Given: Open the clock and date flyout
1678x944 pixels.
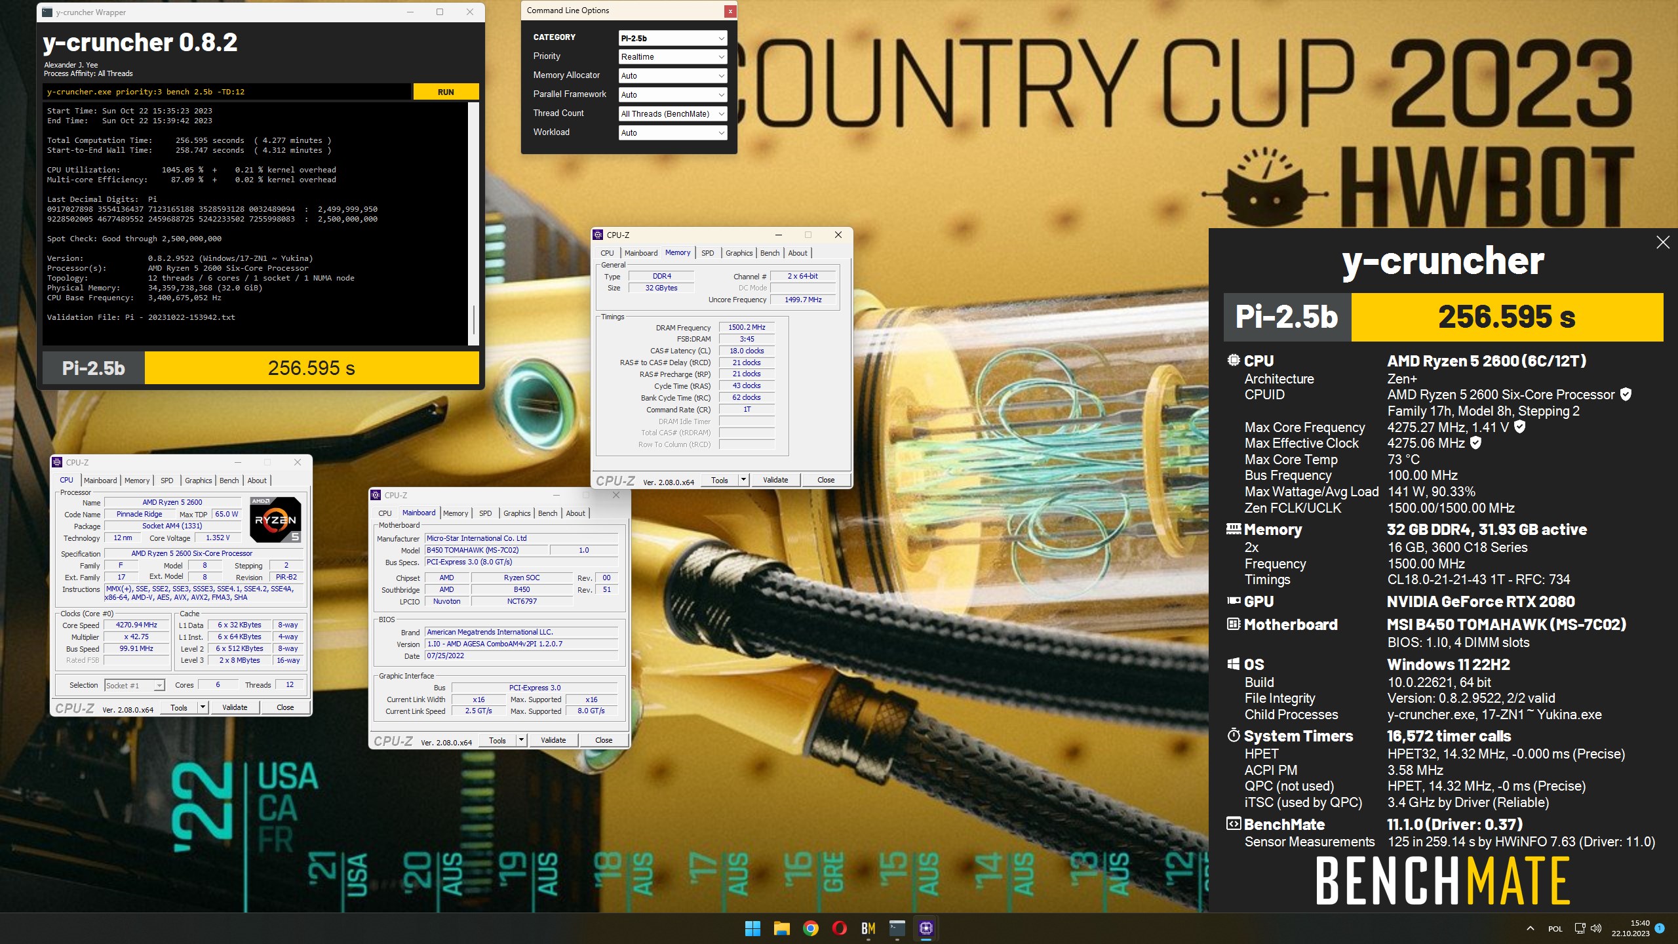Looking at the screenshot, I should click(1631, 928).
